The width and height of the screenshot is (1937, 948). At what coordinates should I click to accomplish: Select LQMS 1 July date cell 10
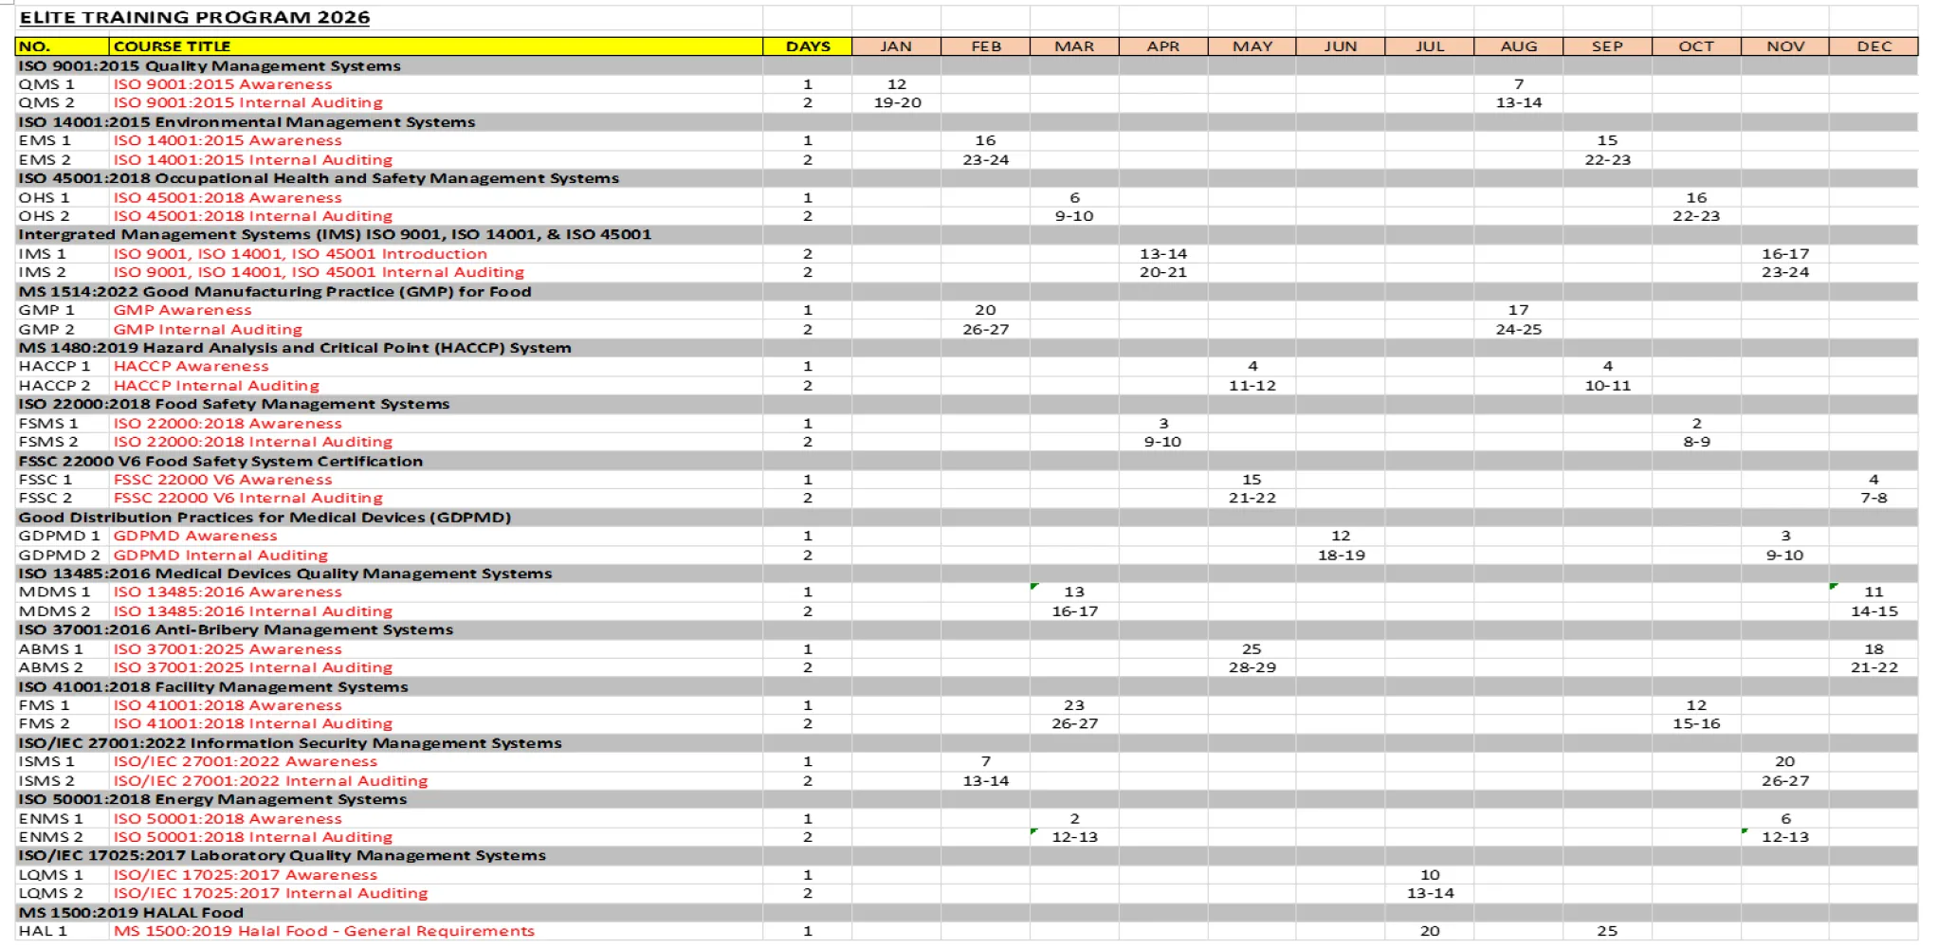click(x=1430, y=875)
